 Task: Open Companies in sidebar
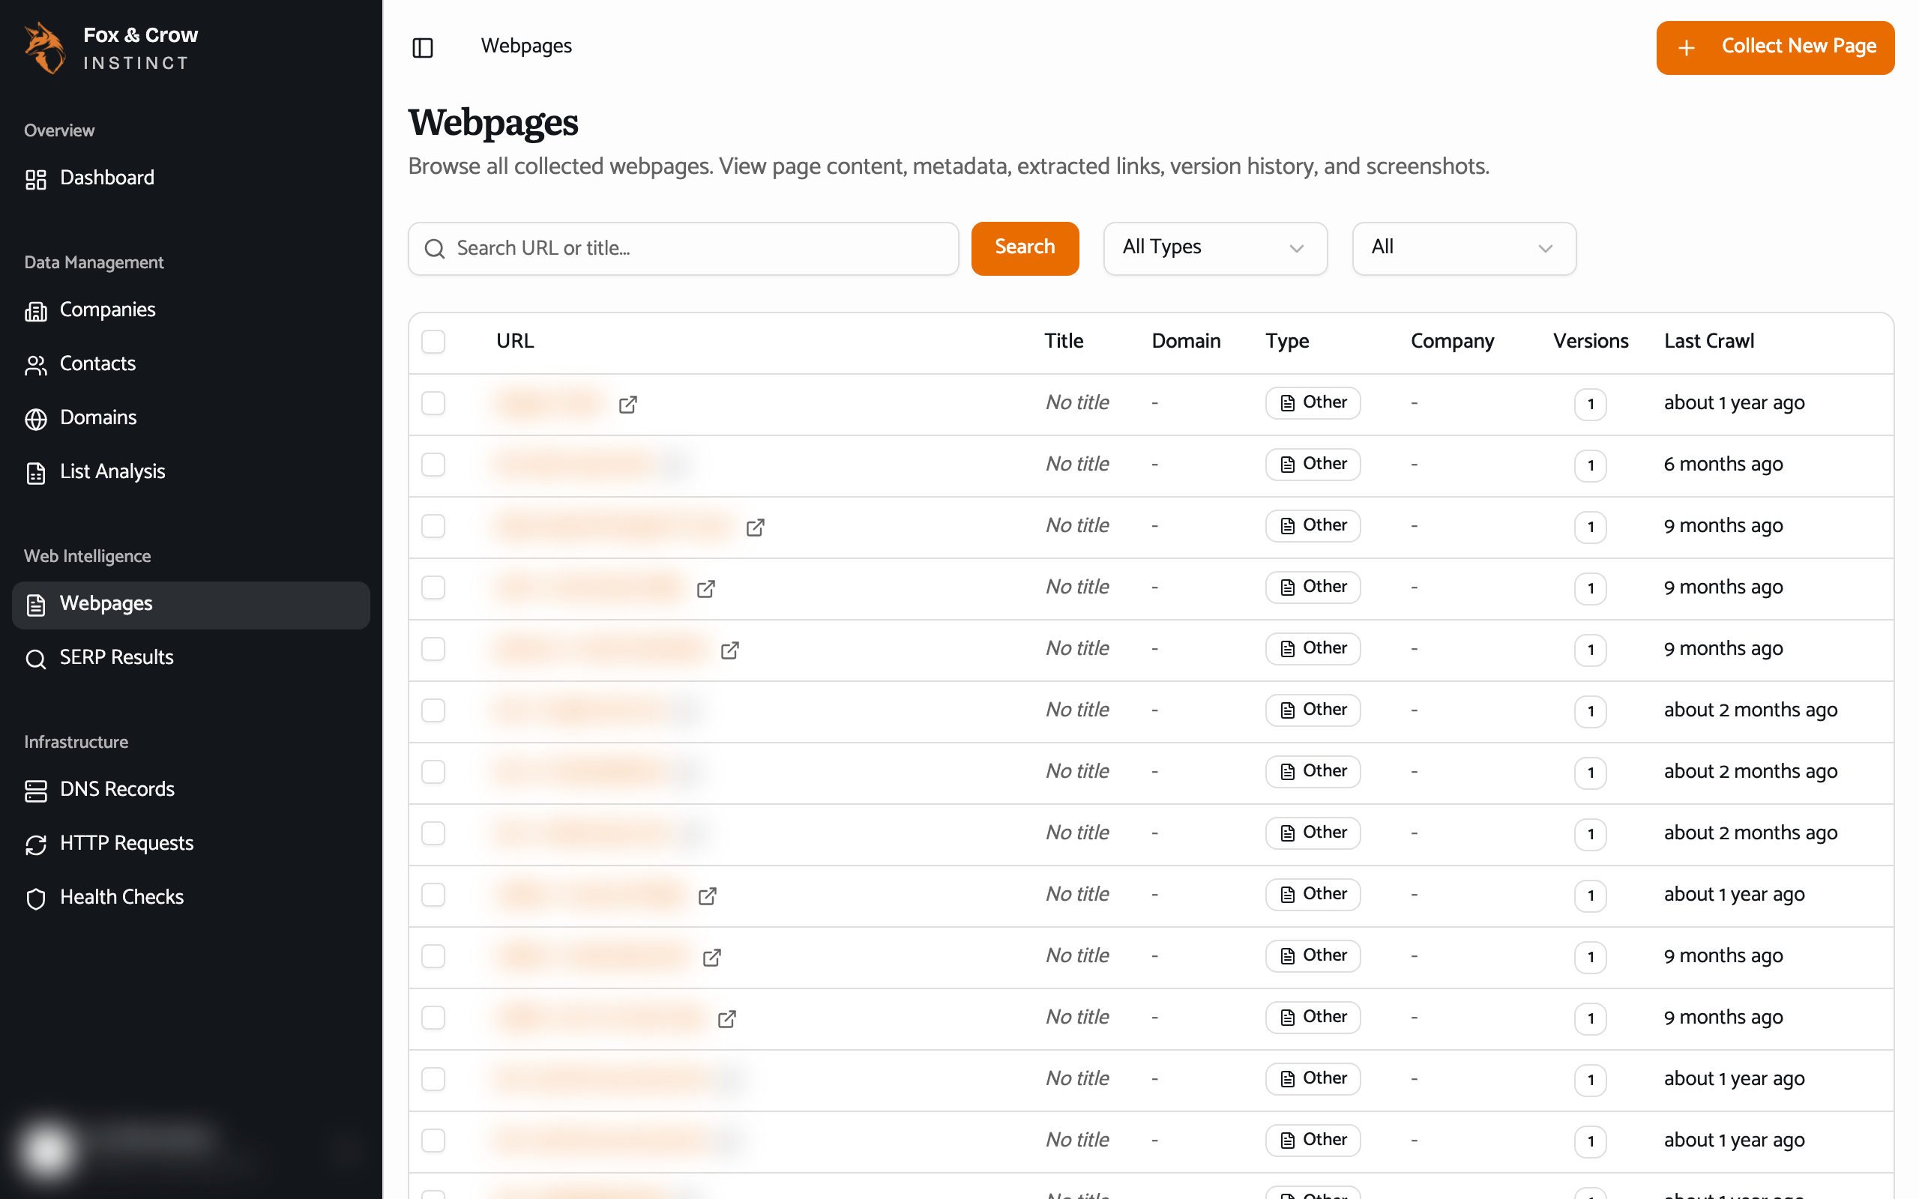[x=190, y=310]
